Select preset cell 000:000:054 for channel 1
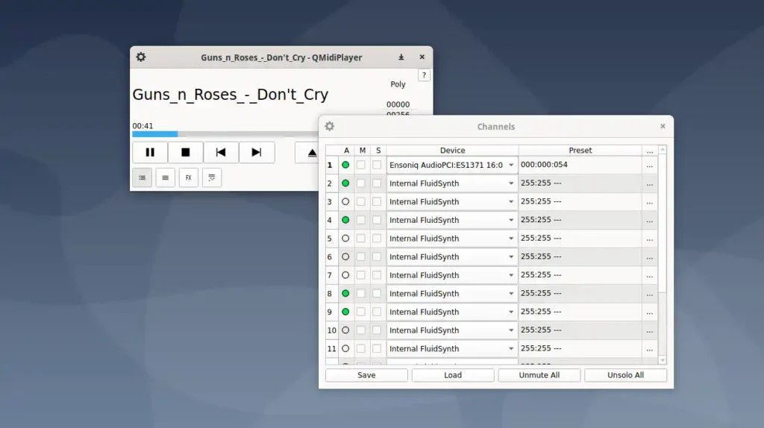Image resolution: width=764 pixels, height=428 pixels. pyautogui.click(x=580, y=165)
